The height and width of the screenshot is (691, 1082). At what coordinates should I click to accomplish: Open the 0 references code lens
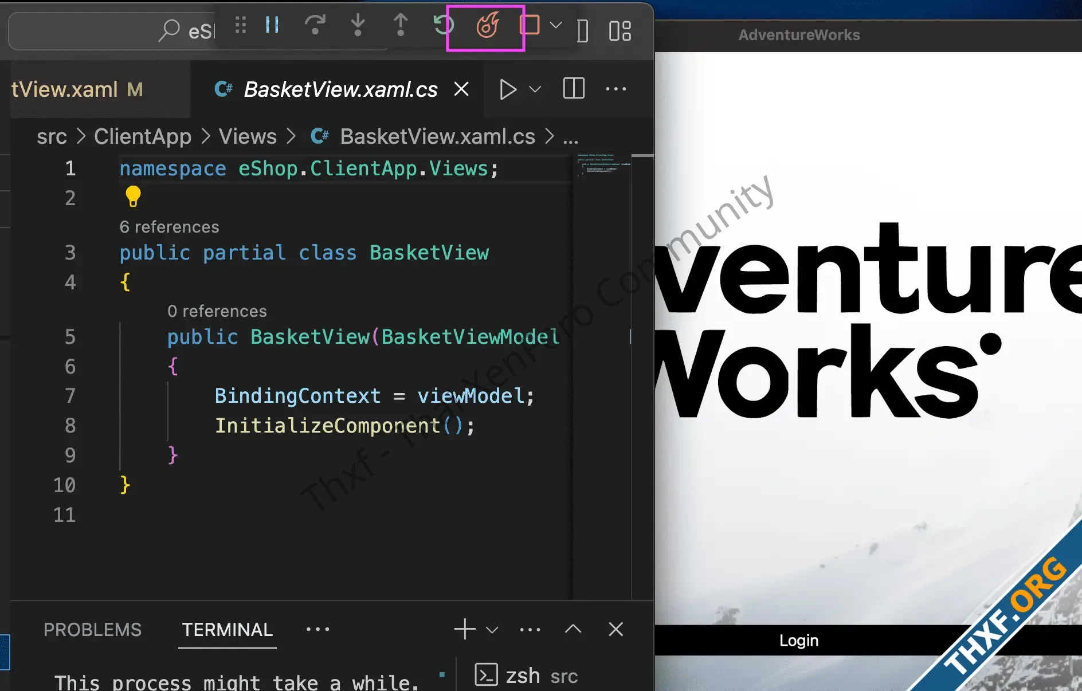(217, 311)
